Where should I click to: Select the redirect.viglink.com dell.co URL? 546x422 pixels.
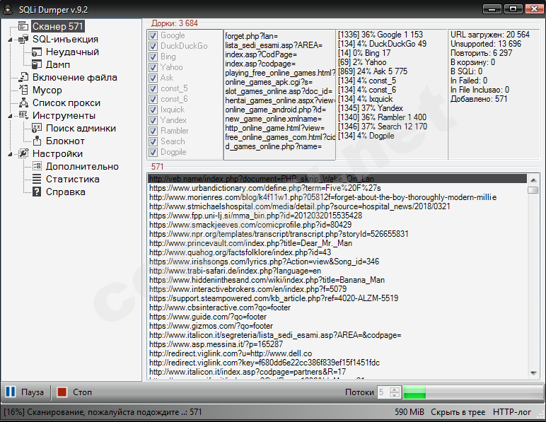231,353
